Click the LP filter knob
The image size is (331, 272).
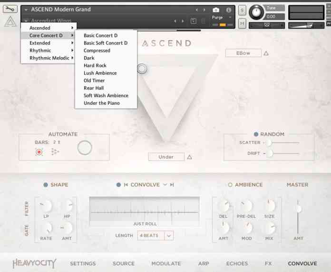[46, 206]
